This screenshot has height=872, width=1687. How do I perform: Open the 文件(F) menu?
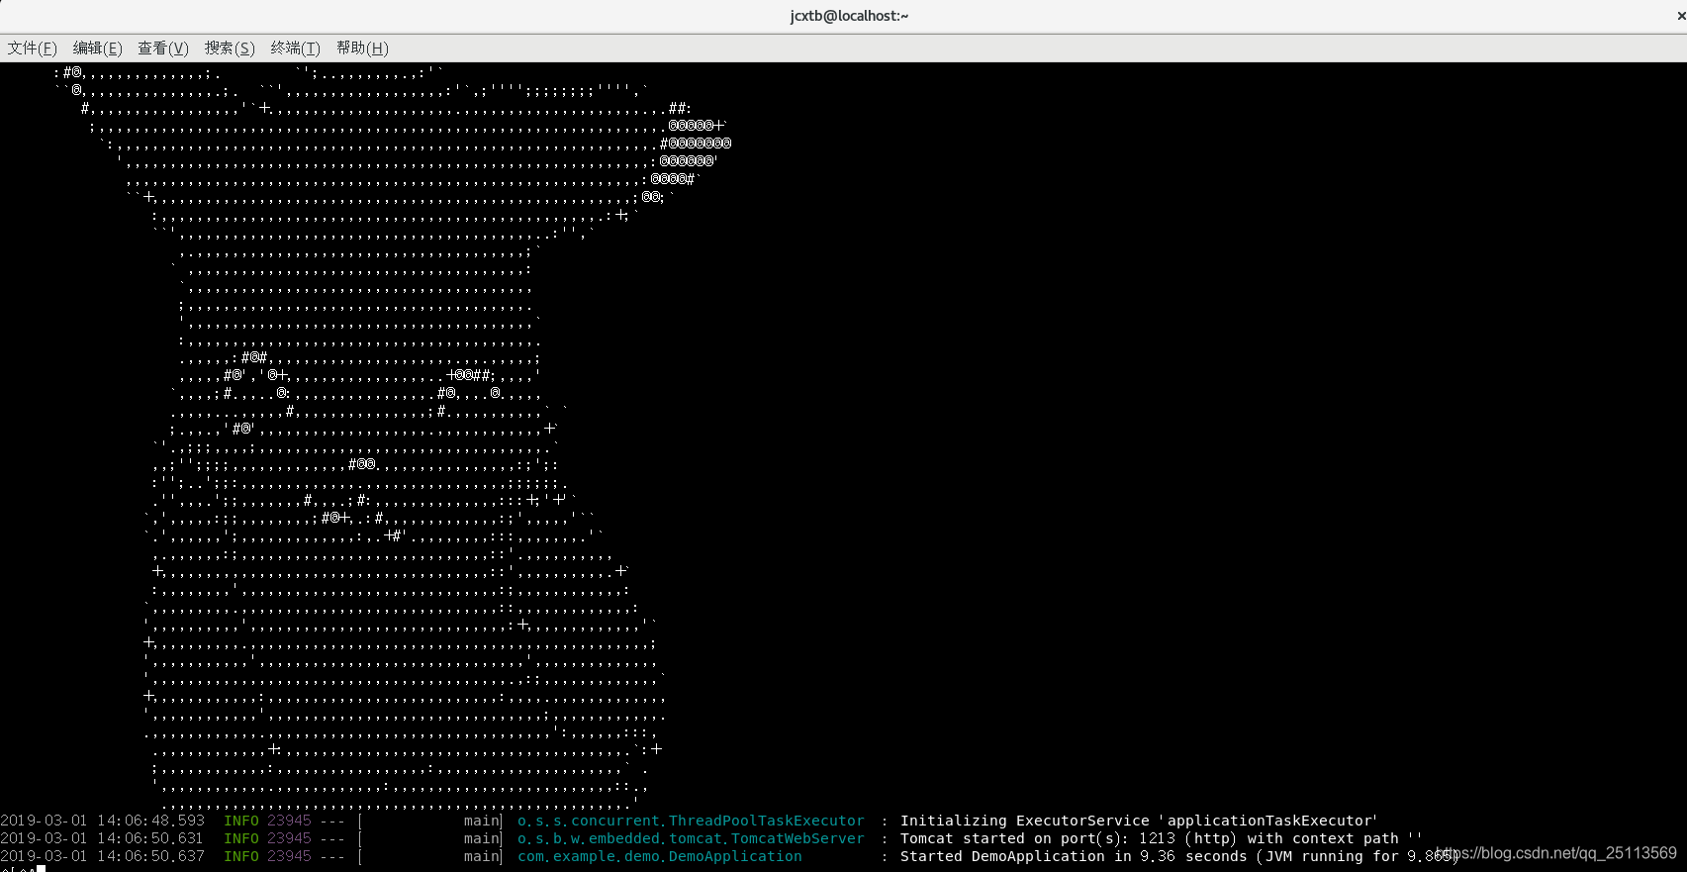(33, 48)
